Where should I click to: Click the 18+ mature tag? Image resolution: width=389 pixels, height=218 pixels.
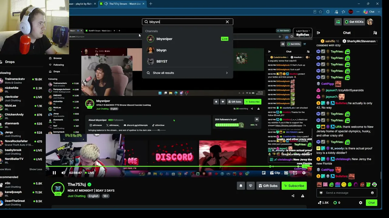(105, 196)
